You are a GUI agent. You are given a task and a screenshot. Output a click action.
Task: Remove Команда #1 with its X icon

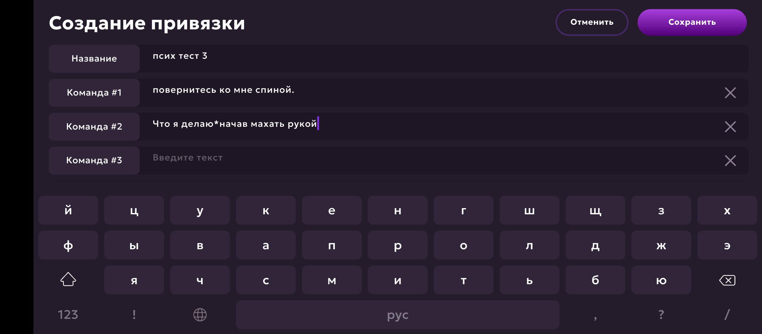tap(730, 93)
